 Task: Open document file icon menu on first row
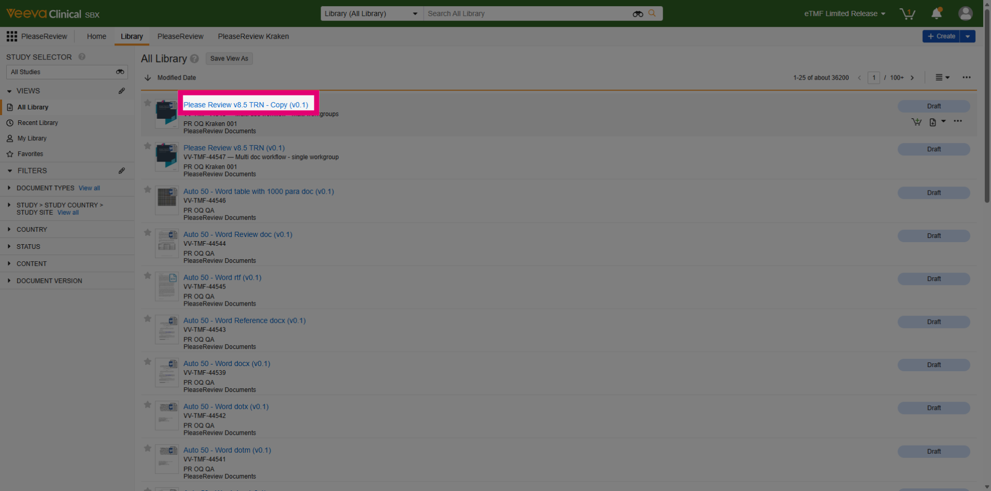point(937,122)
